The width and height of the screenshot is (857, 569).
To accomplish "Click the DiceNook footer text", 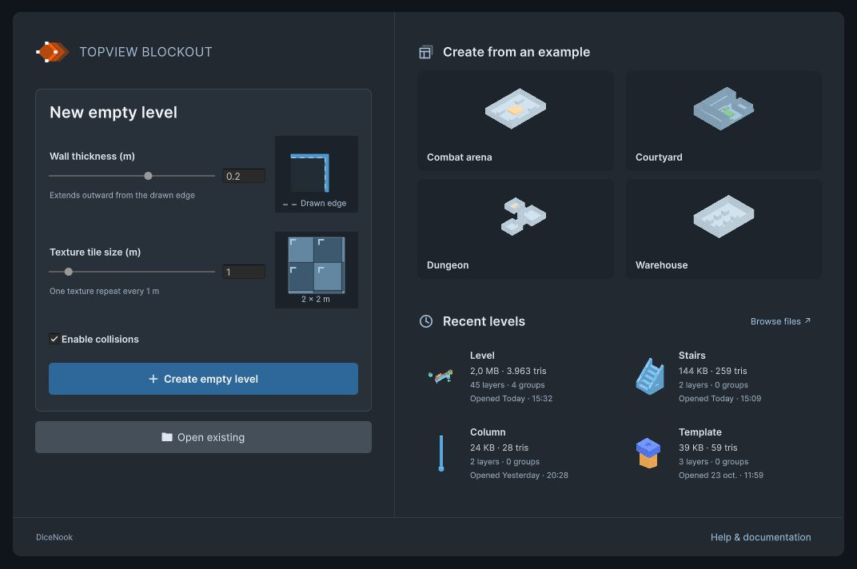I will coord(54,537).
